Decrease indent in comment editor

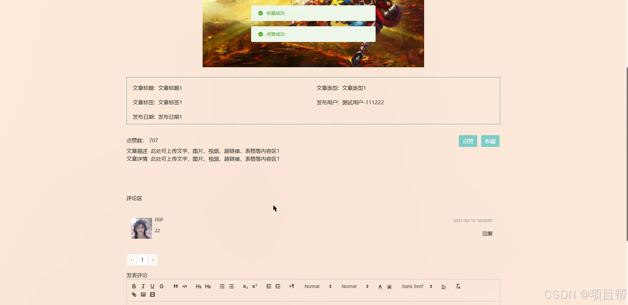[269, 286]
